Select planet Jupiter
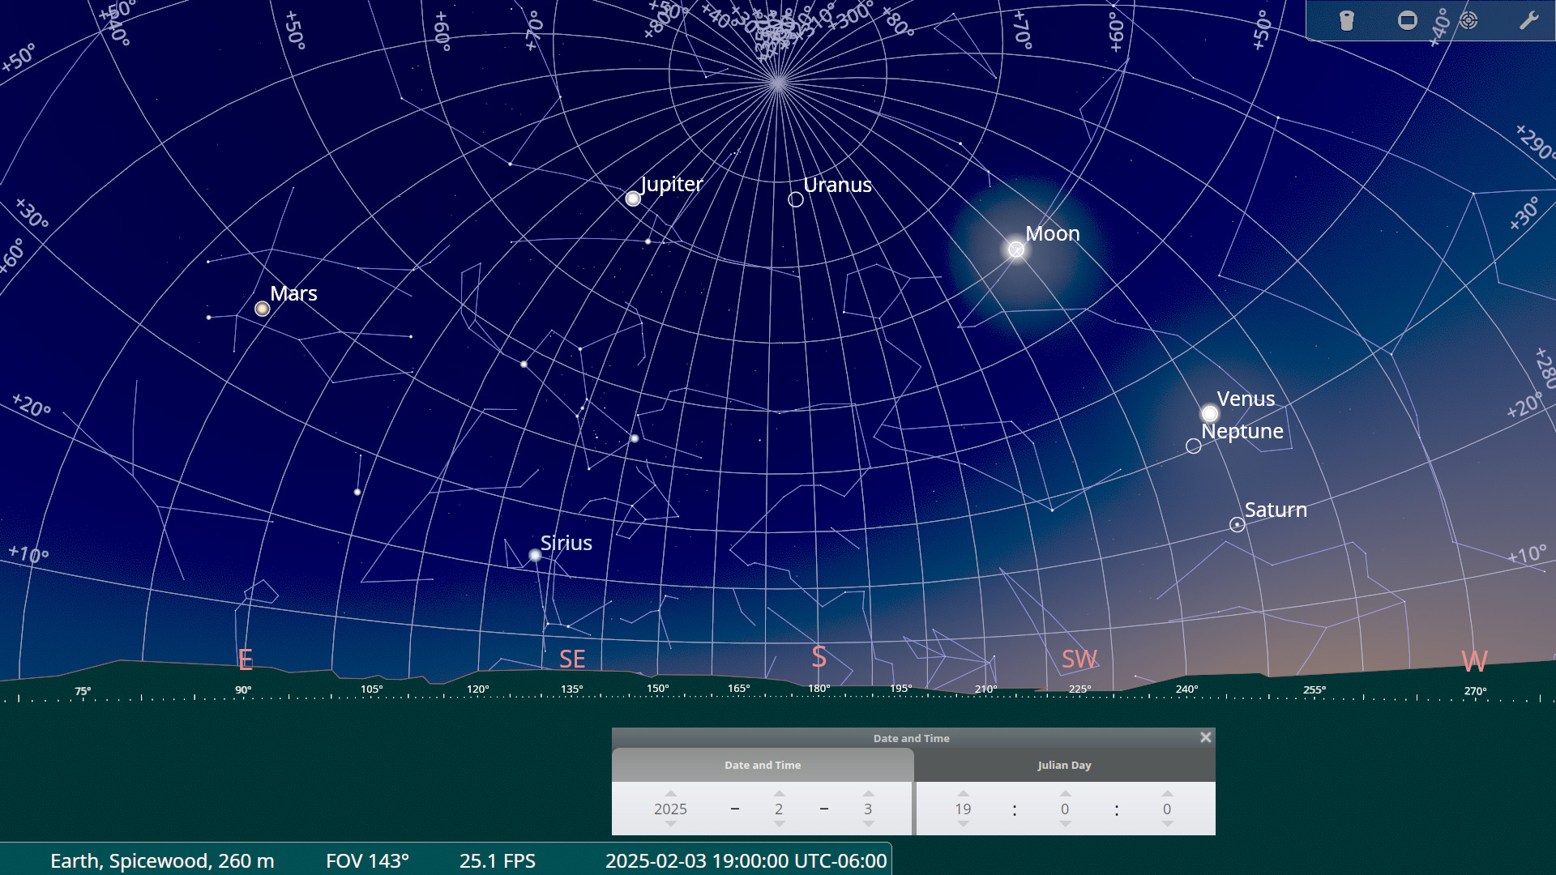This screenshot has width=1556, height=875. [x=633, y=198]
